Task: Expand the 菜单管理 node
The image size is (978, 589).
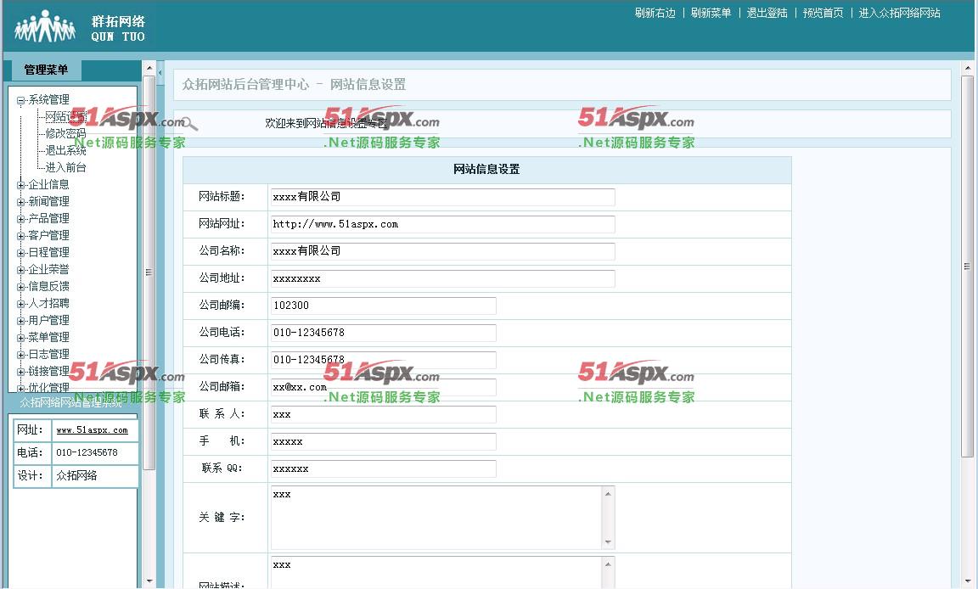Action: [x=20, y=338]
